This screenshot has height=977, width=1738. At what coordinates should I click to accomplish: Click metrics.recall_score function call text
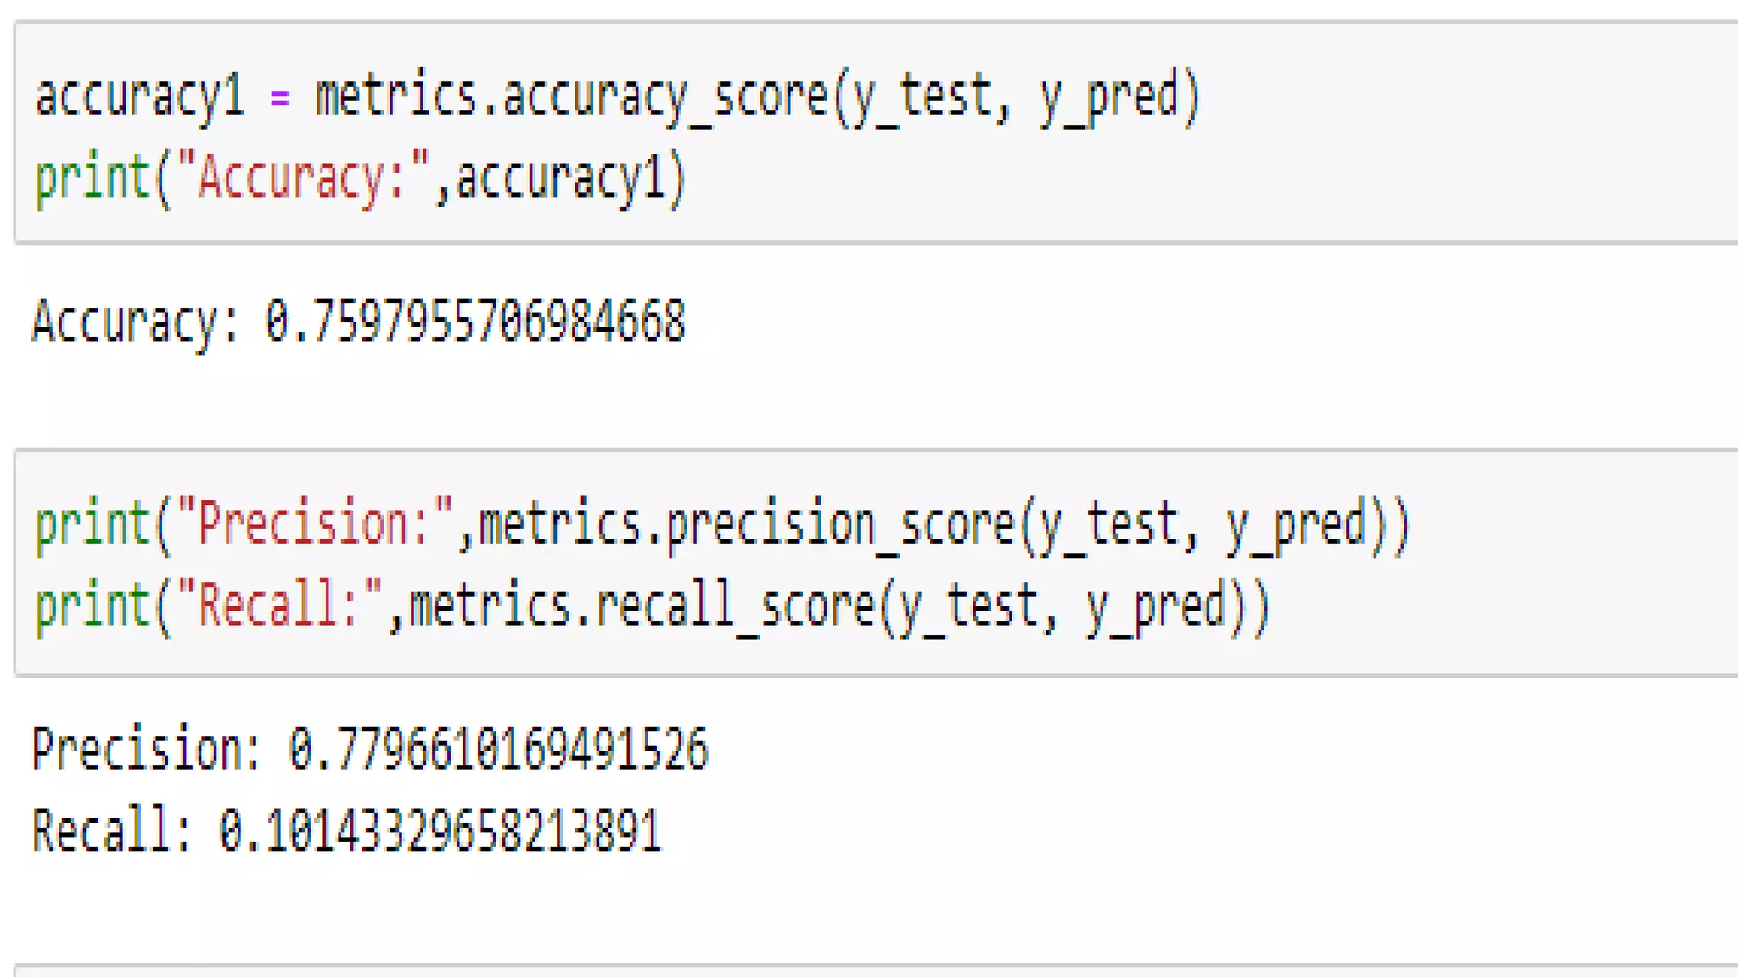pyautogui.click(x=642, y=606)
